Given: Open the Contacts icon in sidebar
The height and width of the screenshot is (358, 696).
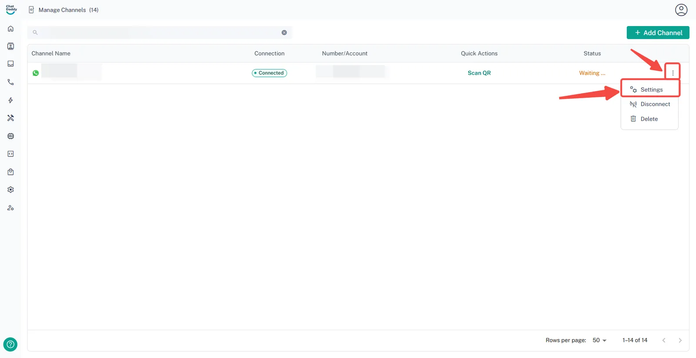Looking at the screenshot, I should coord(10,46).
